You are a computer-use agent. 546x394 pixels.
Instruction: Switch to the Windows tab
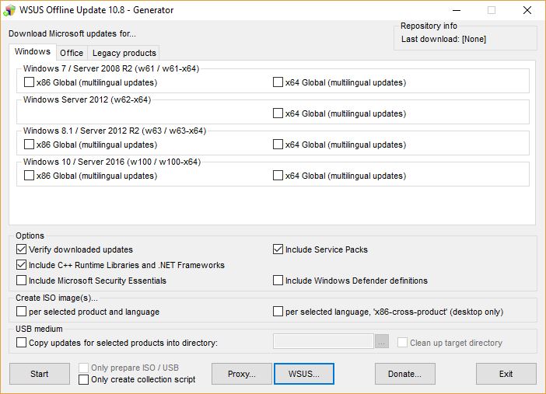33,51
